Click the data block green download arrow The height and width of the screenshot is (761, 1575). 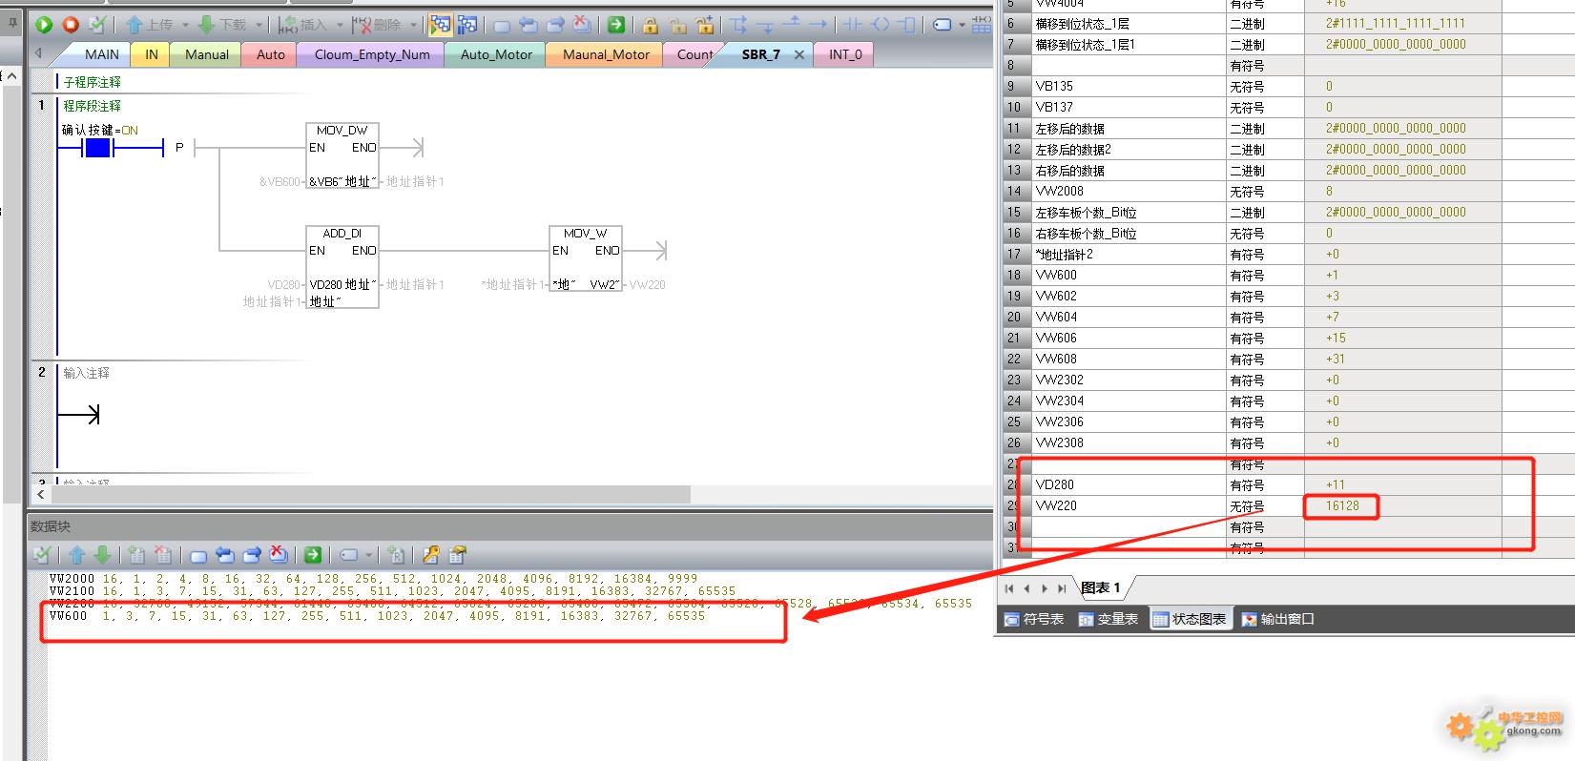102,555
